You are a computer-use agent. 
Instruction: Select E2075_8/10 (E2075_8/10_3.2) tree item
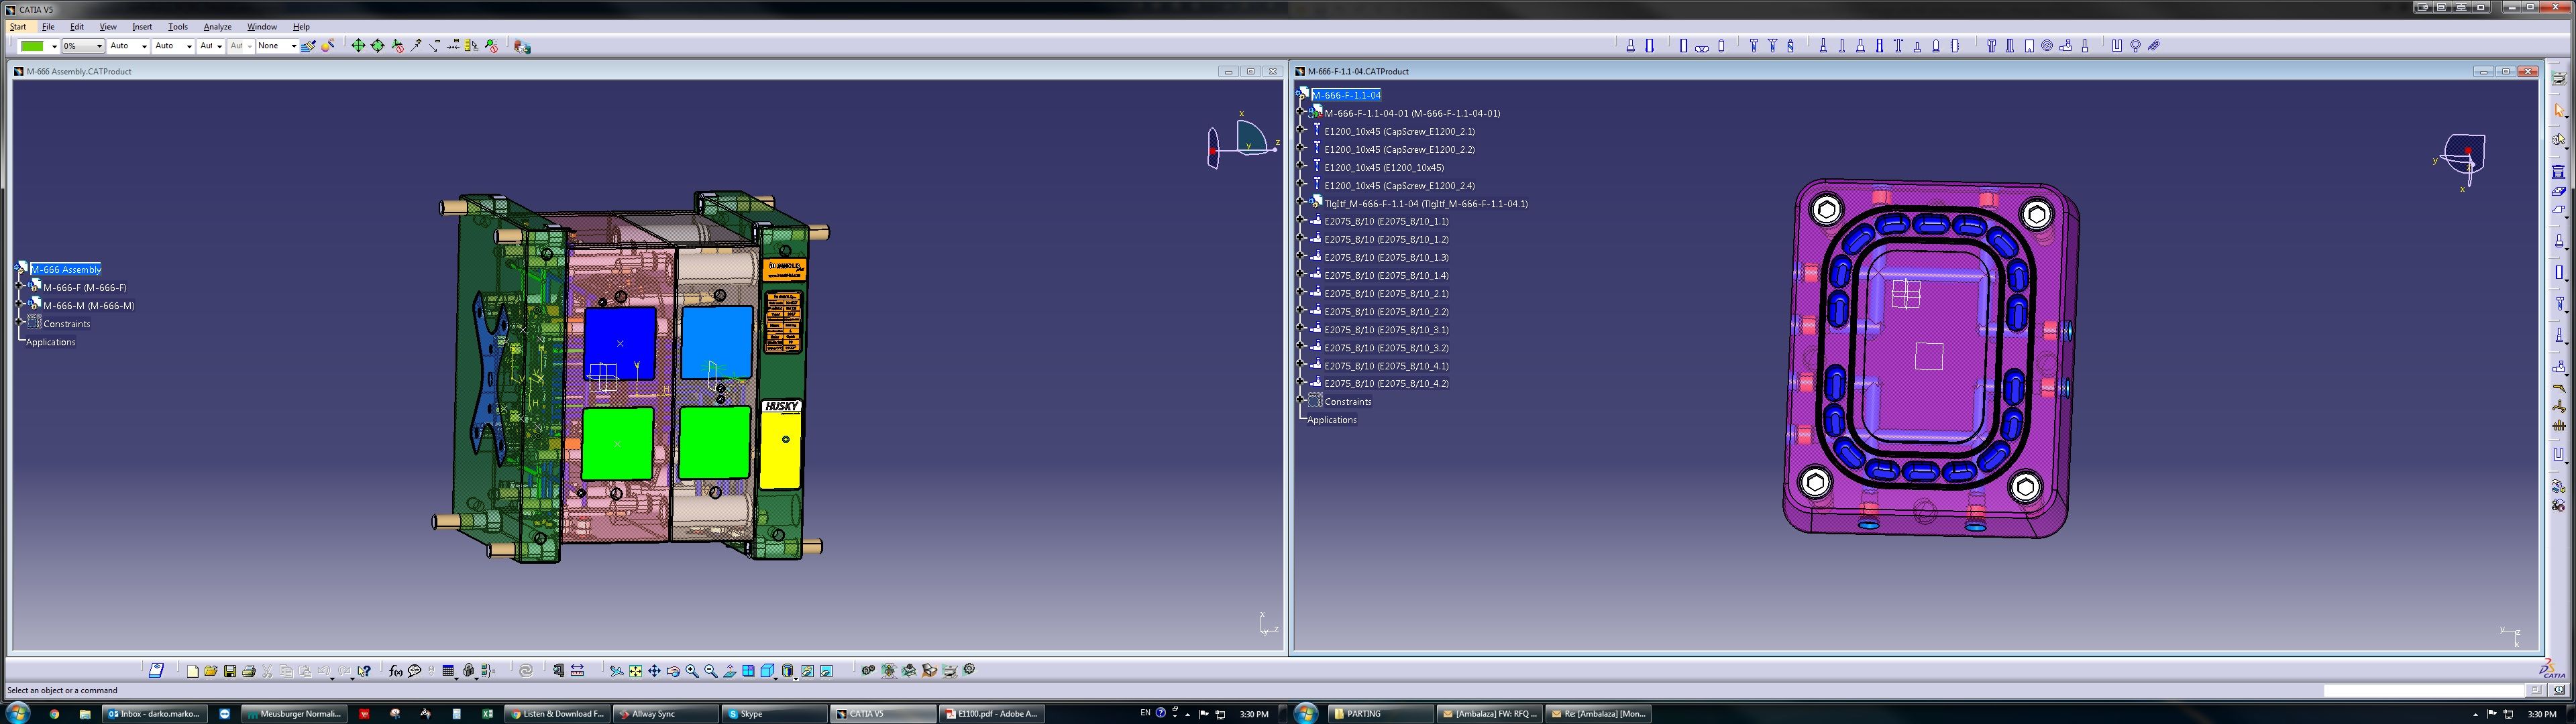pos(1386,348)
